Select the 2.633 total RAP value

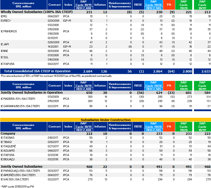(206, 71)
